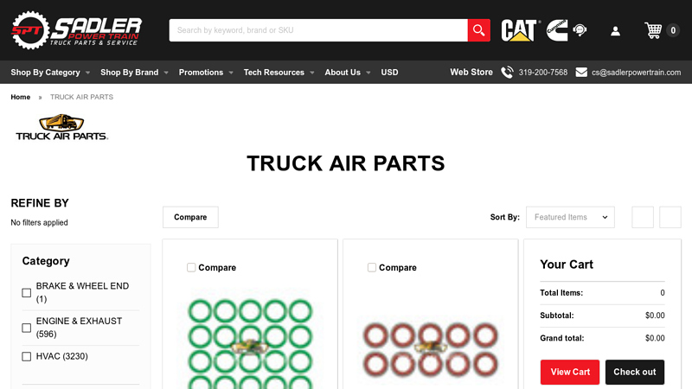This screenshot has height=389, width=692.
Task: Expand the Tech Resources menu
Action: pyautogui.click(x=279, y=72)
